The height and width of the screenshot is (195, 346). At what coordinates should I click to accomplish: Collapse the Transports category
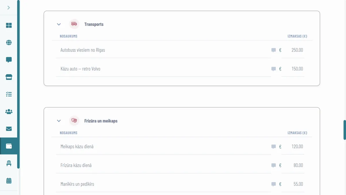pos(59,24)
